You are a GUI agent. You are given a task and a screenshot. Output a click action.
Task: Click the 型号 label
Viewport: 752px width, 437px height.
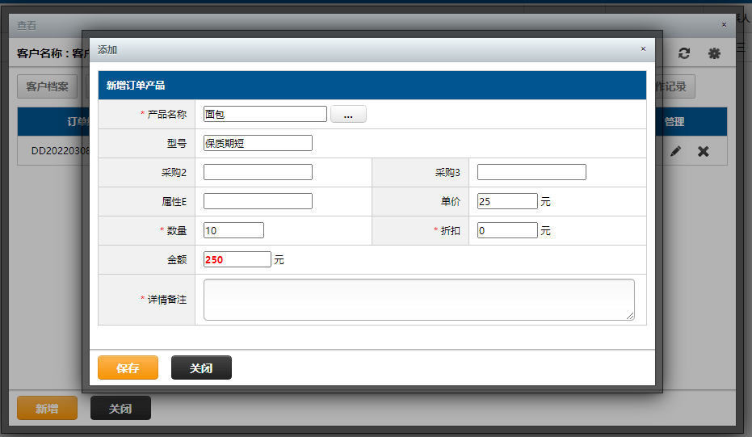[177, 143]
